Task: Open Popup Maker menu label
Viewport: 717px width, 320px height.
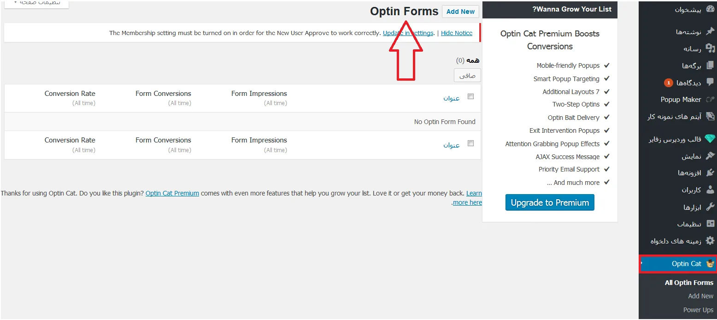Action: (681, 100)
